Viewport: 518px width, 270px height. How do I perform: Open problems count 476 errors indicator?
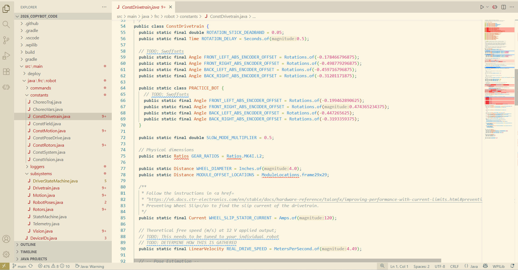coord(54,266)
